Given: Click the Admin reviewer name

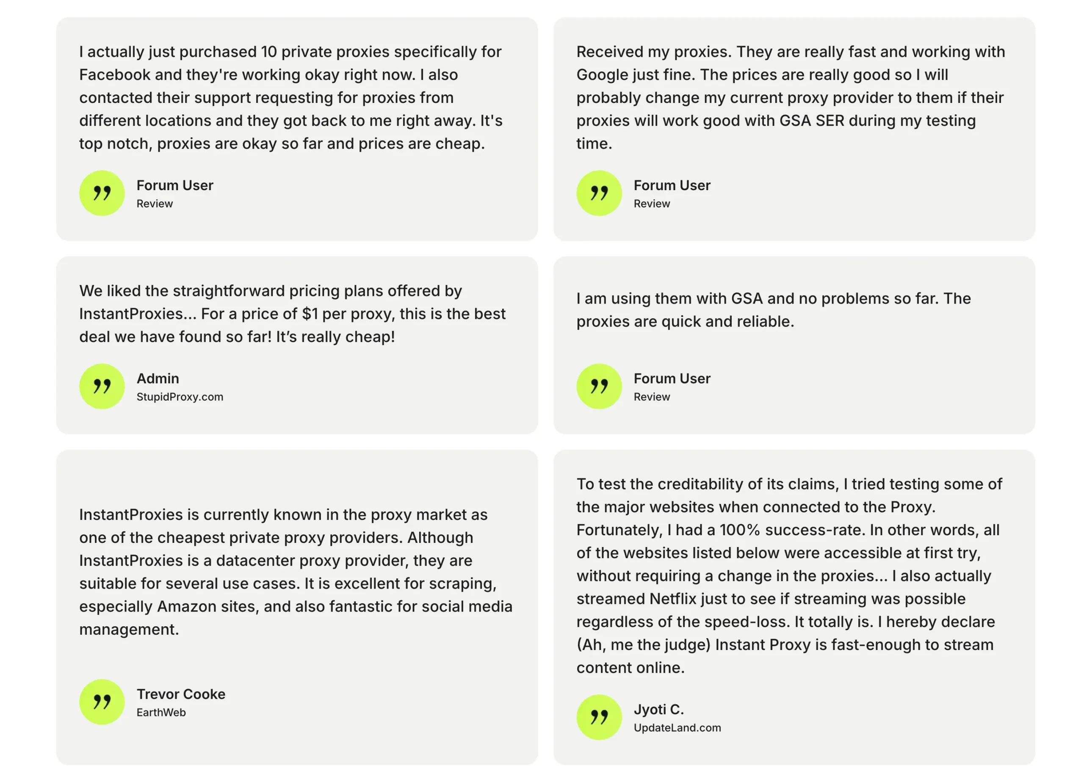Looking at the screenshot, I should click(x=158, y=379).
